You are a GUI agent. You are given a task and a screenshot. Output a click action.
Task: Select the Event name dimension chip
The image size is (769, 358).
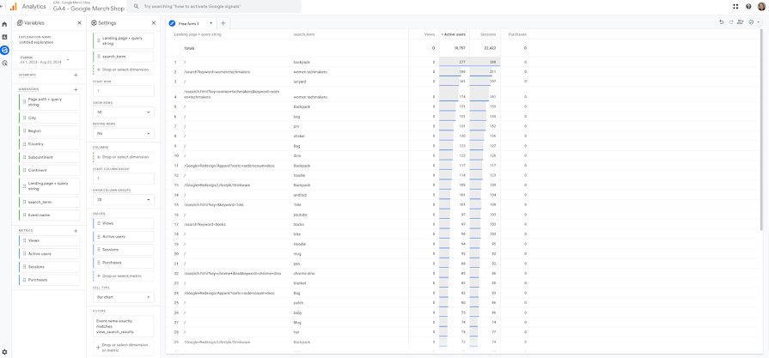tap(49, 215)
